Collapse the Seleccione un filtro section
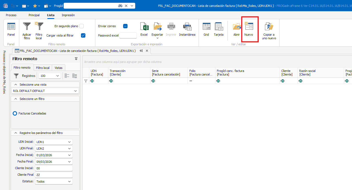 click(16, 99)
